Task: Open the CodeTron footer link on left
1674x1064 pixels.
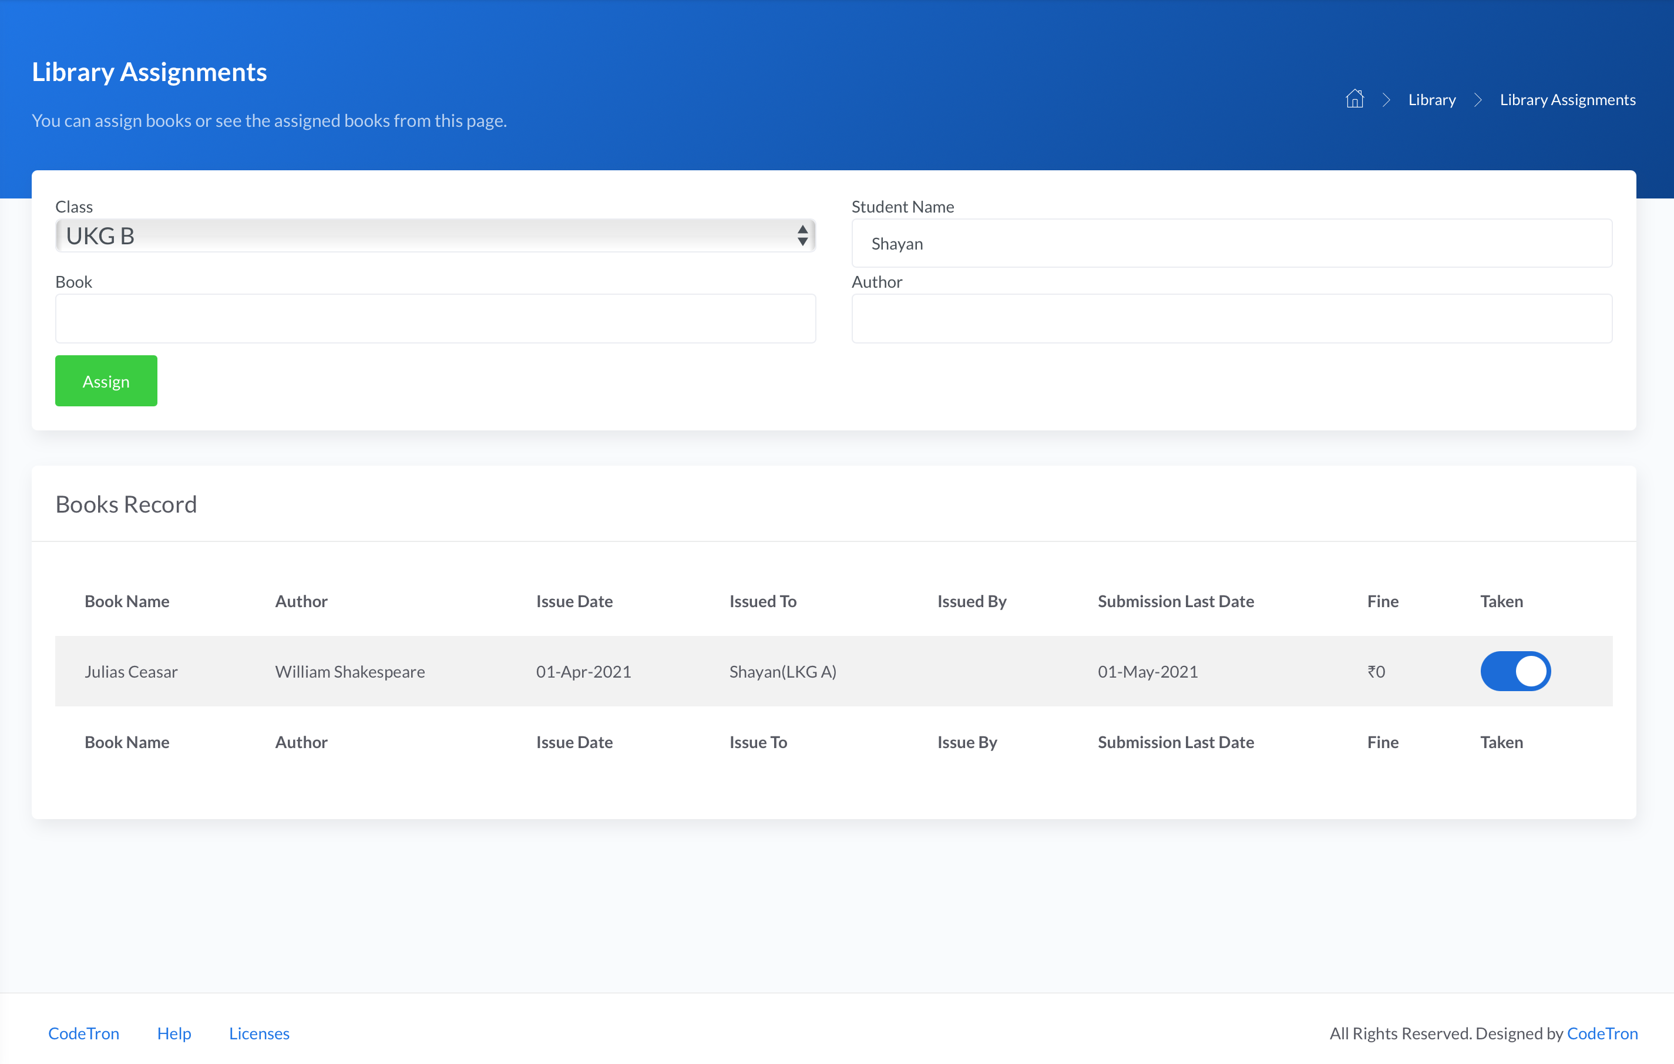Action: (x=83, y=1033)
